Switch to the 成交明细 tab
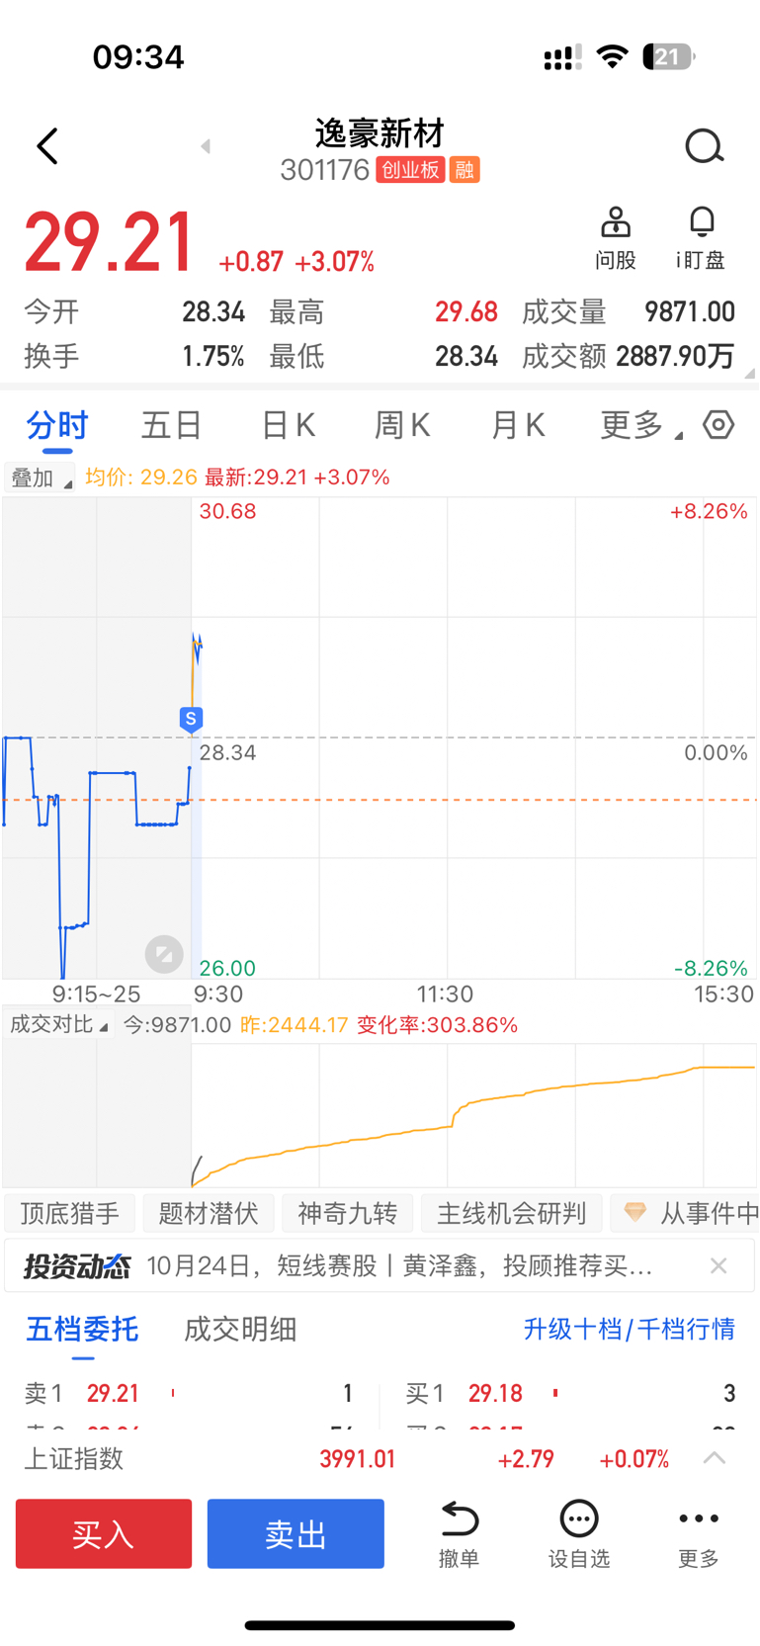The image size is (760, 1646). (240, 1330)
